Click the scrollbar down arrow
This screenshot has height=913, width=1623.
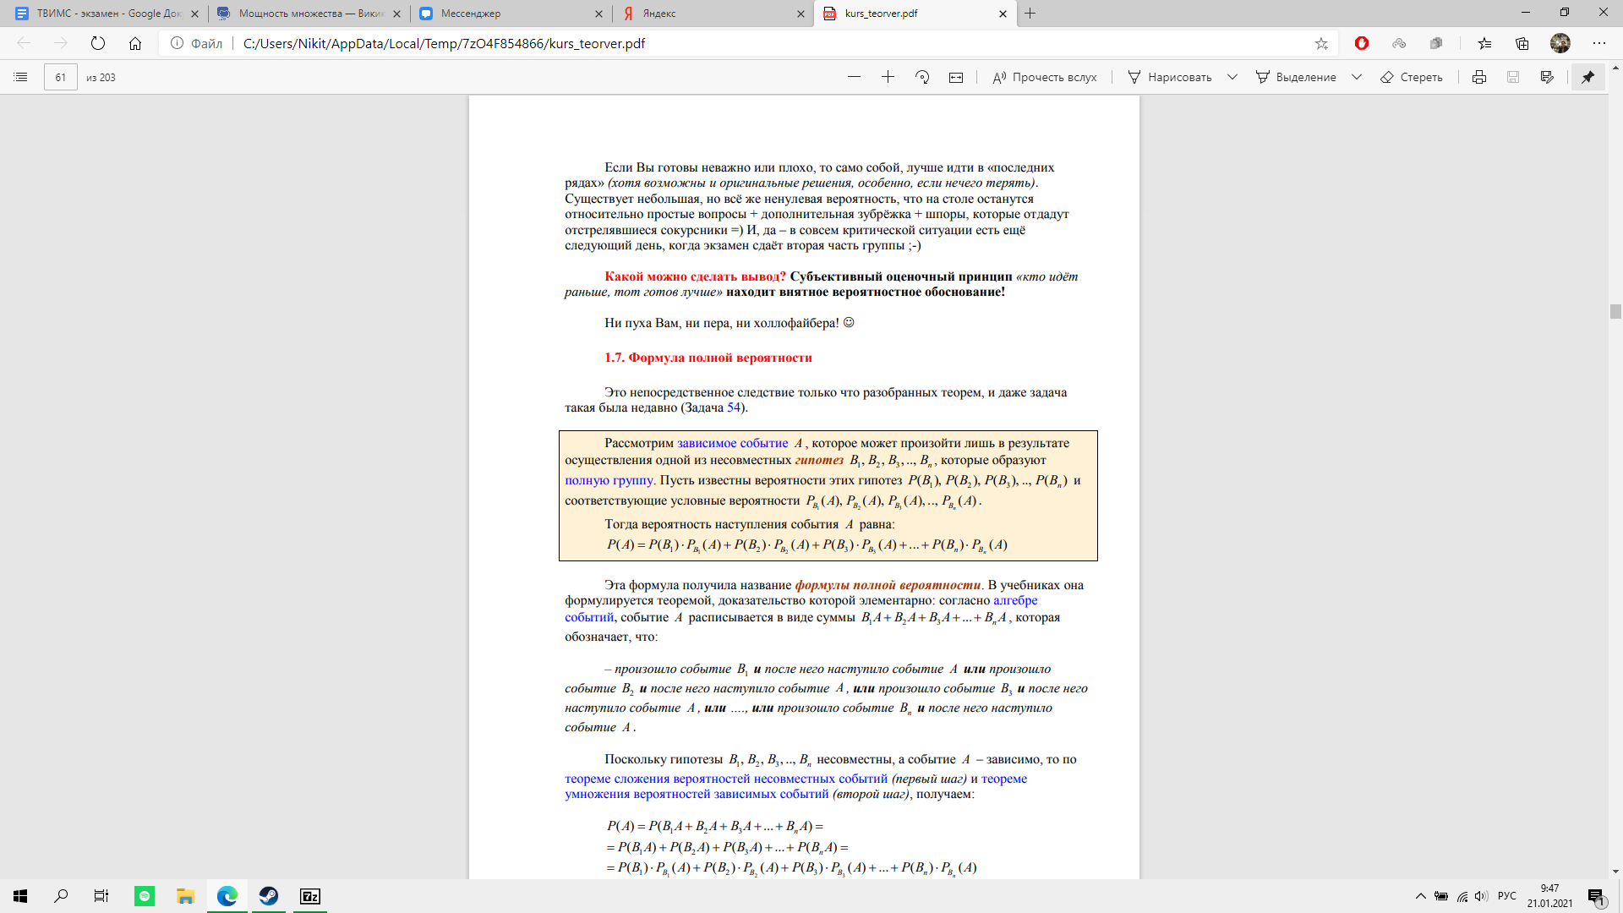[1615, 872]
